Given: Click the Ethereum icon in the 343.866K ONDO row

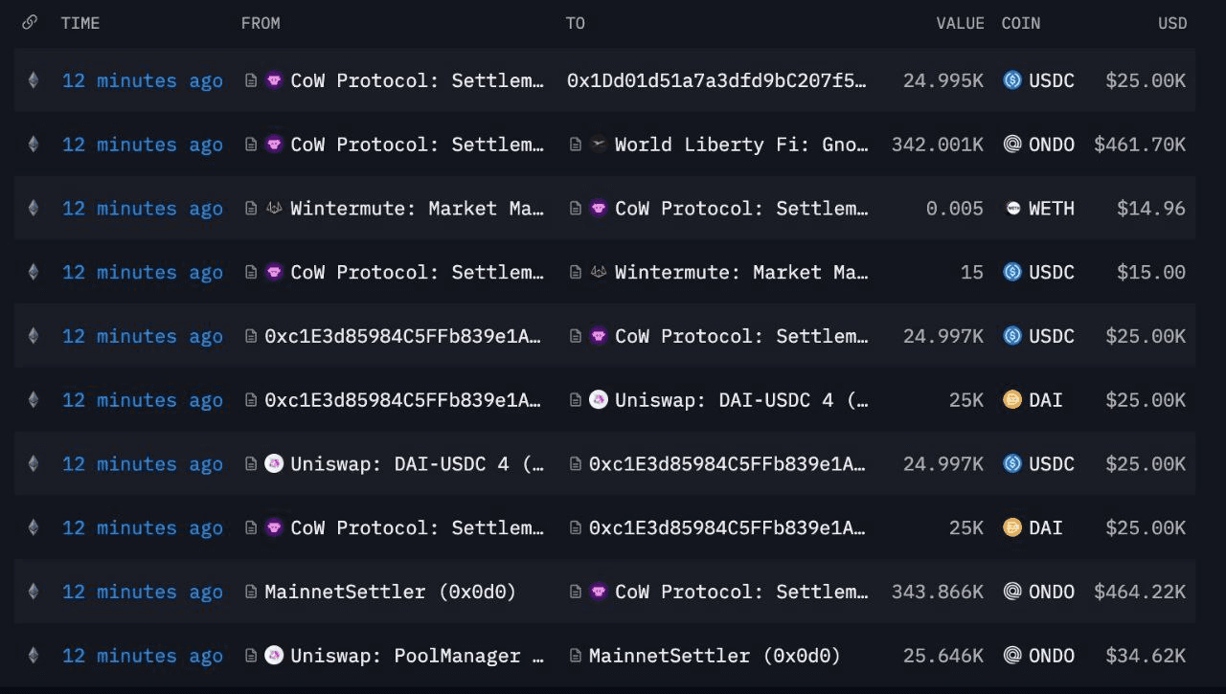Looking at the screenshot, I should tap(34, 592).
